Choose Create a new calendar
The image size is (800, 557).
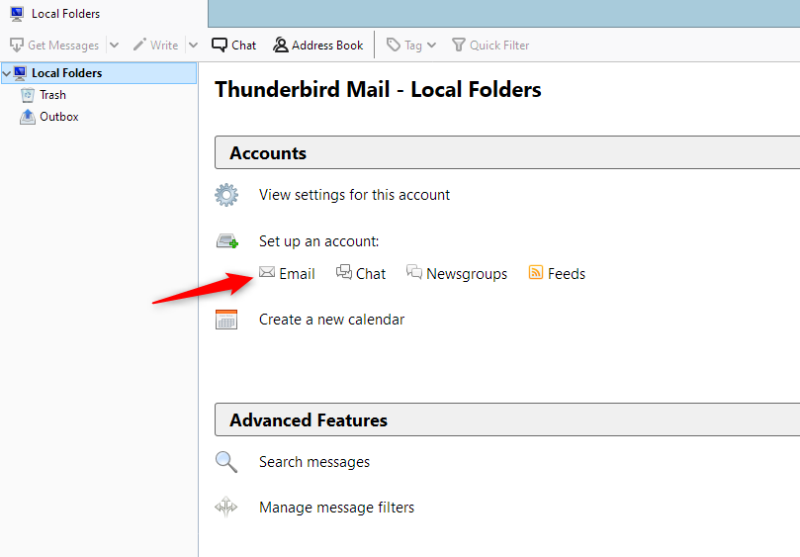(x=331, y=320)
